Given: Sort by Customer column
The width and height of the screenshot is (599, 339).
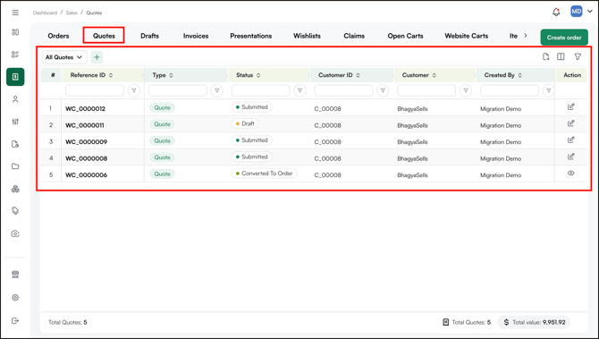Looking at the screenshot, I should pos(434,75).
